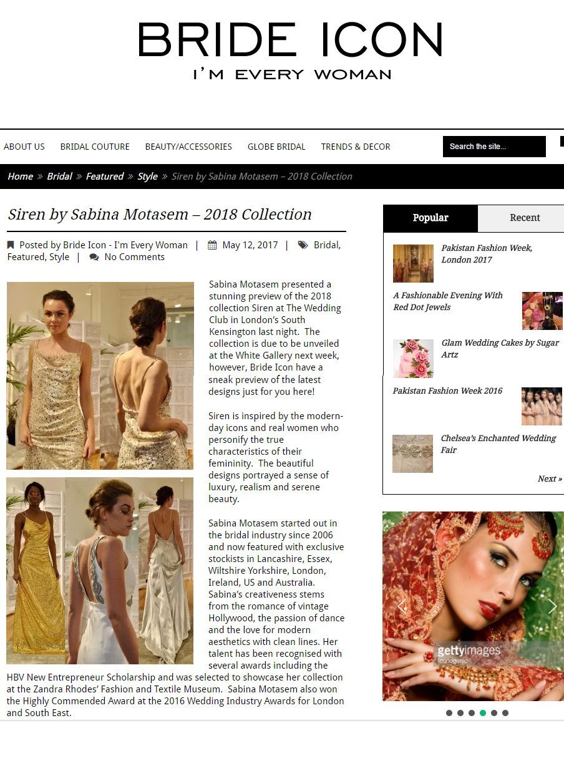This screenshot has height=766, width=564.
Task: Open the Bridal category tag link
Action: (x=326, y=245)
